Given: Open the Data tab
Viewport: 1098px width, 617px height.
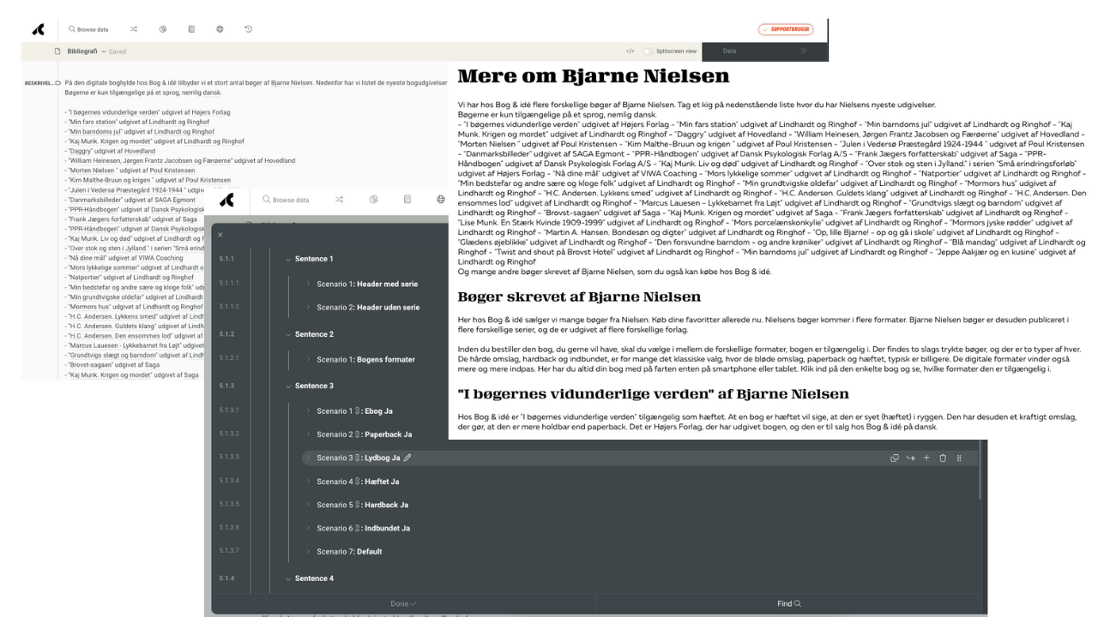Looking at the screenshot, I should pos(730,51).
